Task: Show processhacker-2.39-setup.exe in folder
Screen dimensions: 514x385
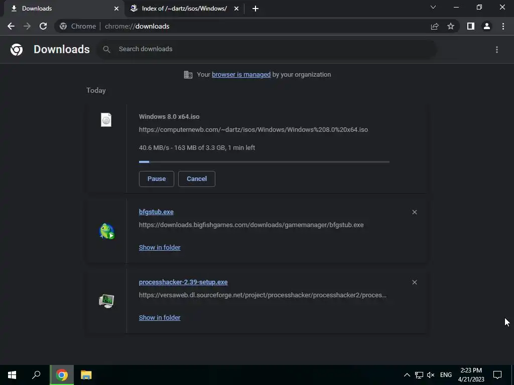Action: [x=160, y=317]
